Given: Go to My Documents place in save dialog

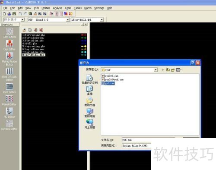Looking at the screenshot, I should pyautogui.click(x=89, y=101).
